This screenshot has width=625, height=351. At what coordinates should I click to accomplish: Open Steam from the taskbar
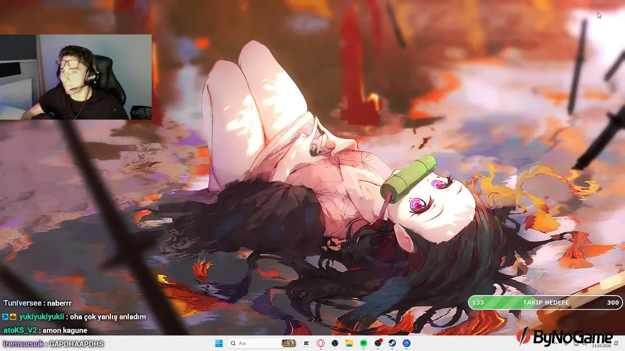tap(392, 343)
